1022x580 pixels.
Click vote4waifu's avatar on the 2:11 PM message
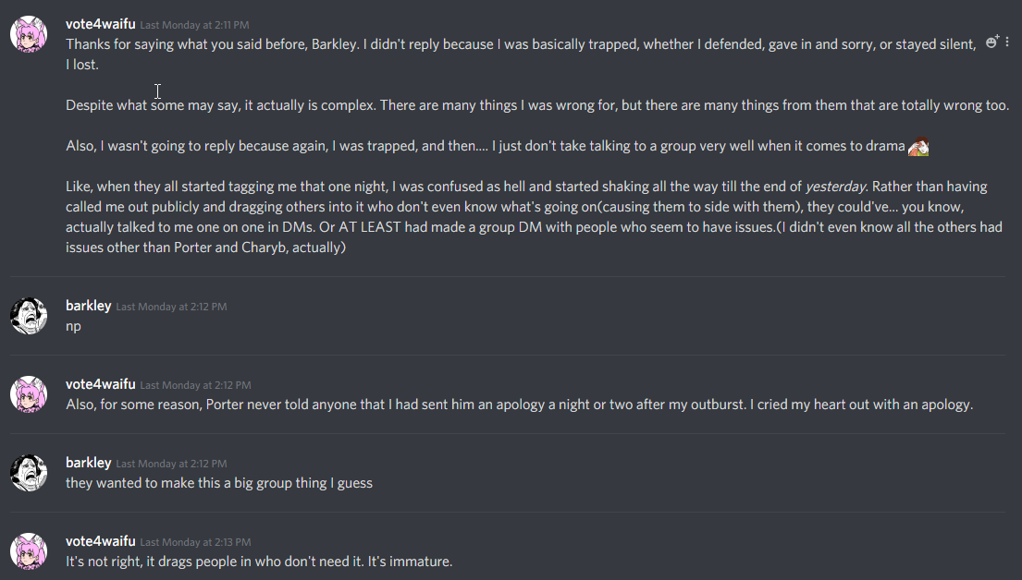(28, 35)
